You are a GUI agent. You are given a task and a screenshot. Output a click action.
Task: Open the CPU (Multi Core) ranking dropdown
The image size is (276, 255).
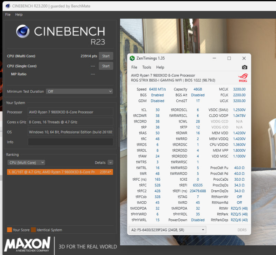pyautogui.click(x=26, y=162)
